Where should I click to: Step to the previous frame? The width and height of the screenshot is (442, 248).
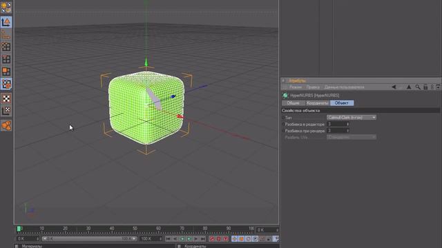175,239
